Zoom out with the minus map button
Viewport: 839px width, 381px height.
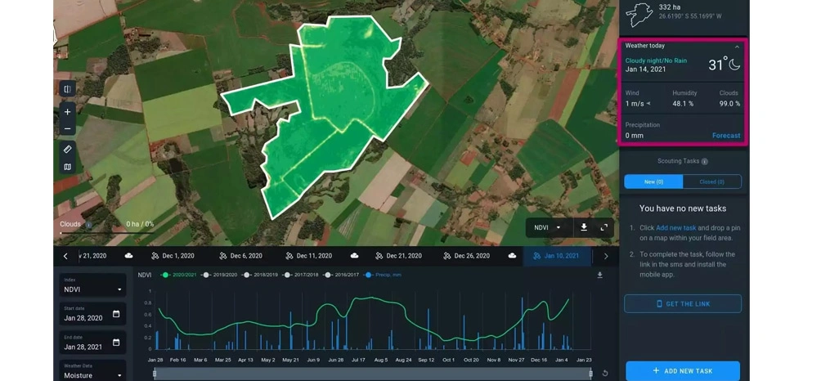pyautogui.click(x=67, y=128)
